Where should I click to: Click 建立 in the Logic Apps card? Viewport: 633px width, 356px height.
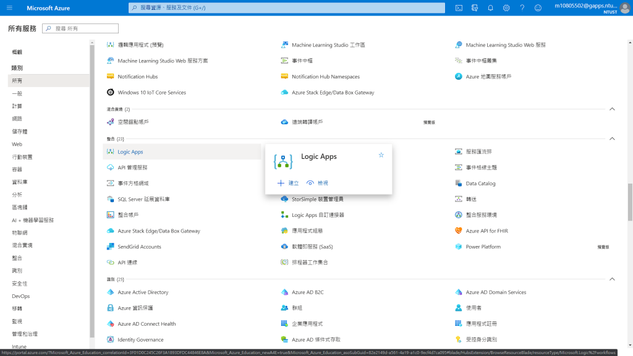[288, 183]
